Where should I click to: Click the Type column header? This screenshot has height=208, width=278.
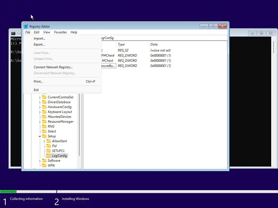click(x=132, y=44)
